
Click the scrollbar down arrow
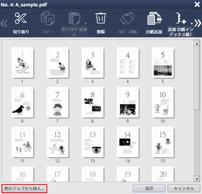[197, 179]
